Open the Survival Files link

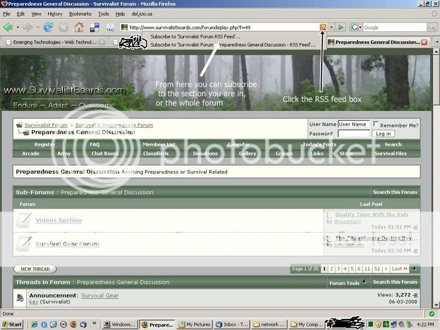pyautogui.click(x=391, y=153)
